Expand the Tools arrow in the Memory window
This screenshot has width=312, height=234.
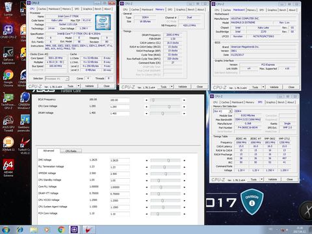(172, 86)
